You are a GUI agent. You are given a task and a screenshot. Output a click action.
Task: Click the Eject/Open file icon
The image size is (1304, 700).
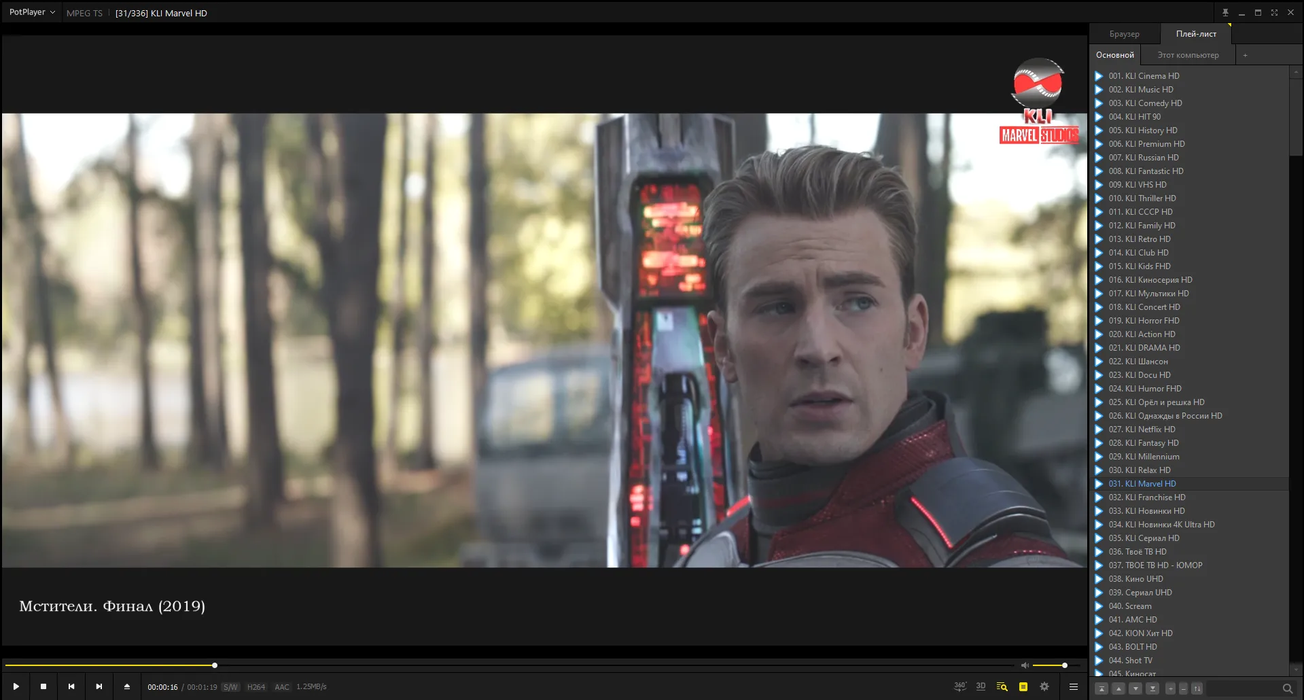click(127, 686)
